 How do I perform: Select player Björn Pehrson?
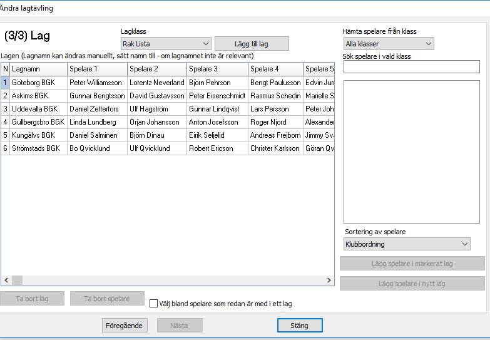tap(218, 83)
